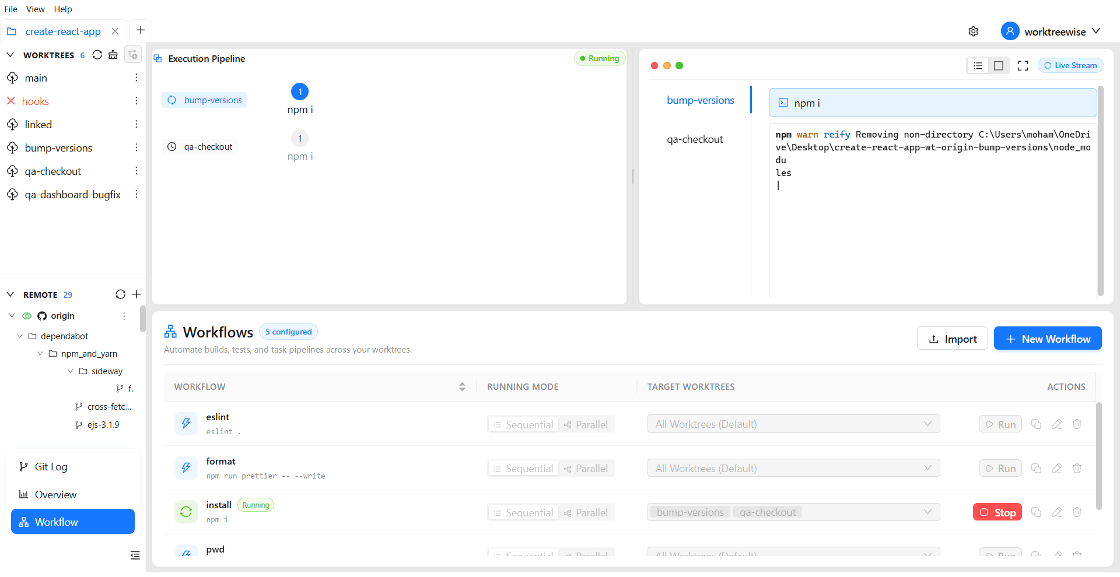Switch terminal to single pane layout
1120x577 pixels.
click(999, 66)
